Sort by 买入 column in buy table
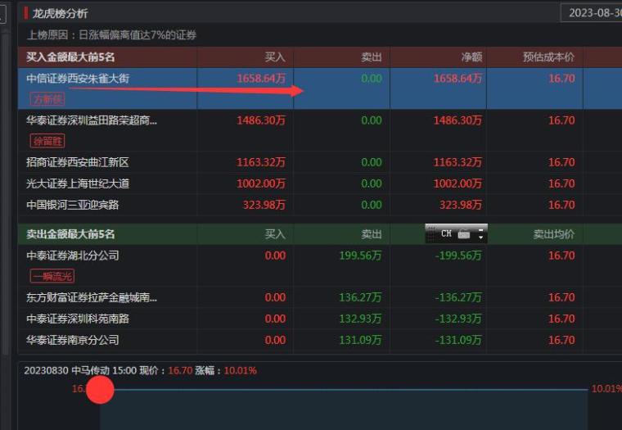The height and width of the screenshot is (430, 622). pyautogui.click(x=275, y=57)
